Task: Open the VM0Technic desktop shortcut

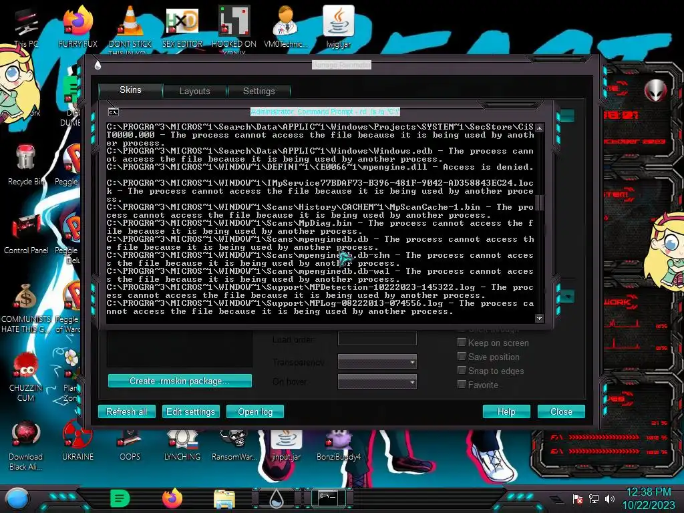Action: click(x=286, y=27)
